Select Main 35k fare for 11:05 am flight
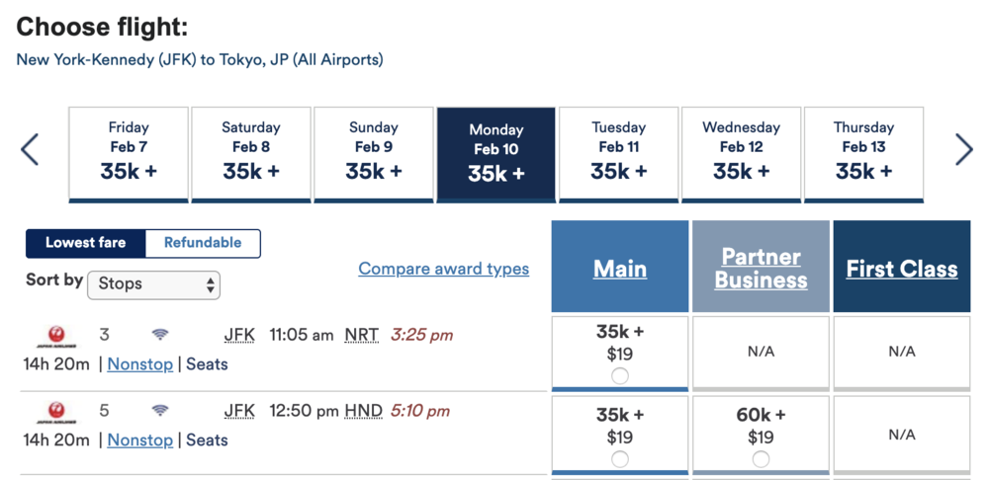989x480 pixels. coord(620,375)
